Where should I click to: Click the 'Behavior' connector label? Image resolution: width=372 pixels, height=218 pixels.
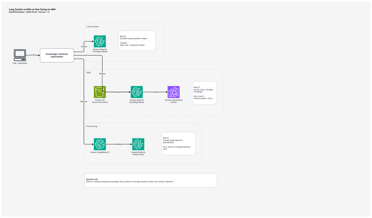pos(84,101)
